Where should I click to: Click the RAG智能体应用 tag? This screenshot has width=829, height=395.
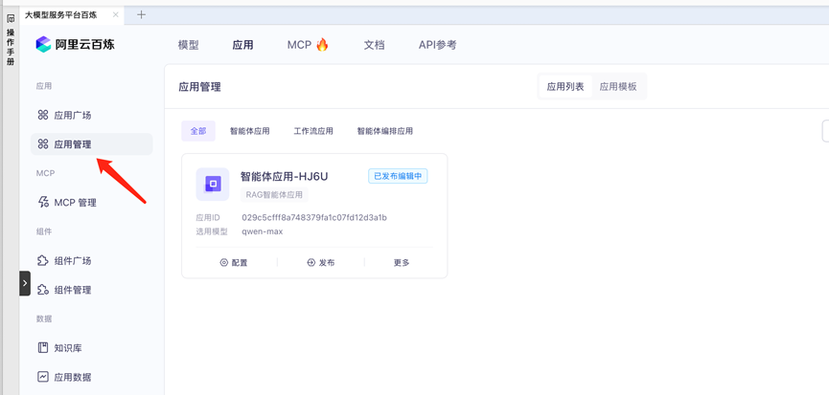click(274, 194)
